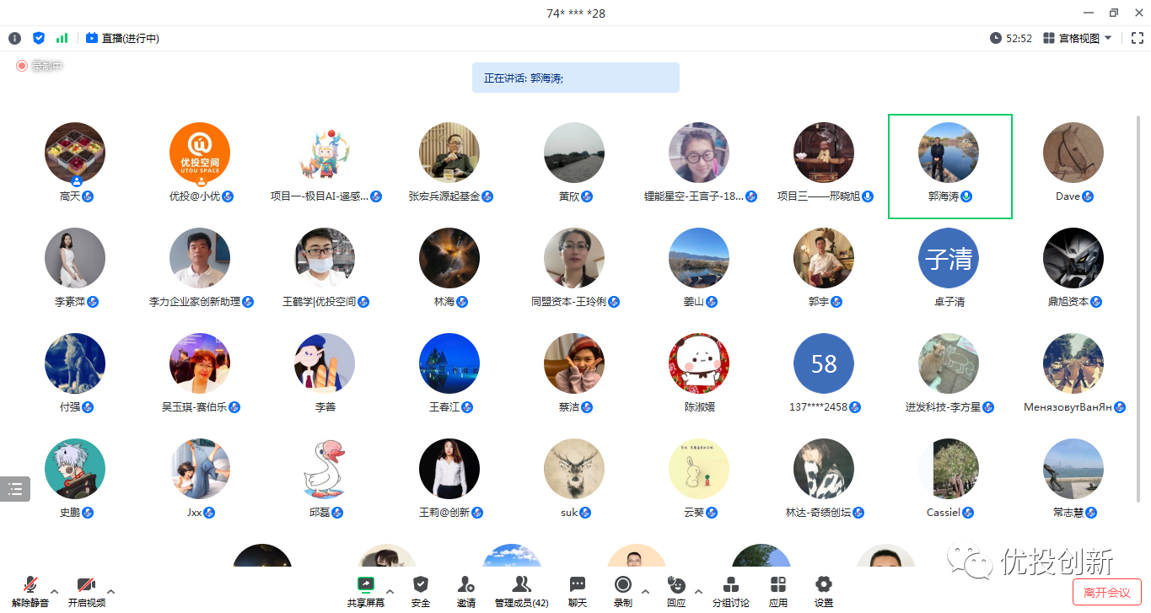Open Breakout Rooms (分组讨论)
This screenshot has height=613, width=1151.
(730, 589)
